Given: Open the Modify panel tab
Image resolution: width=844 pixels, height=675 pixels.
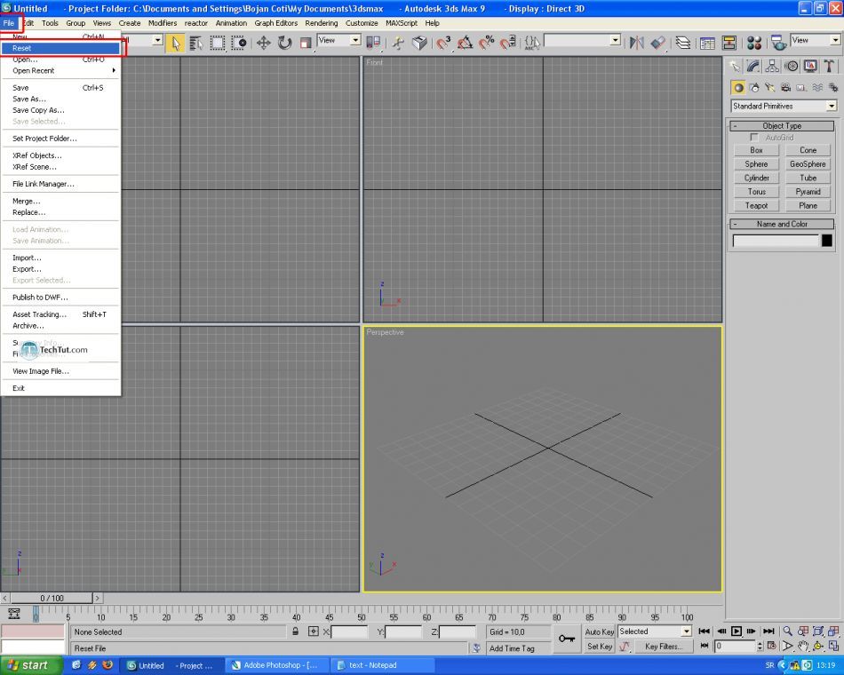Looking at the screenshot, I should click(753, 66).
